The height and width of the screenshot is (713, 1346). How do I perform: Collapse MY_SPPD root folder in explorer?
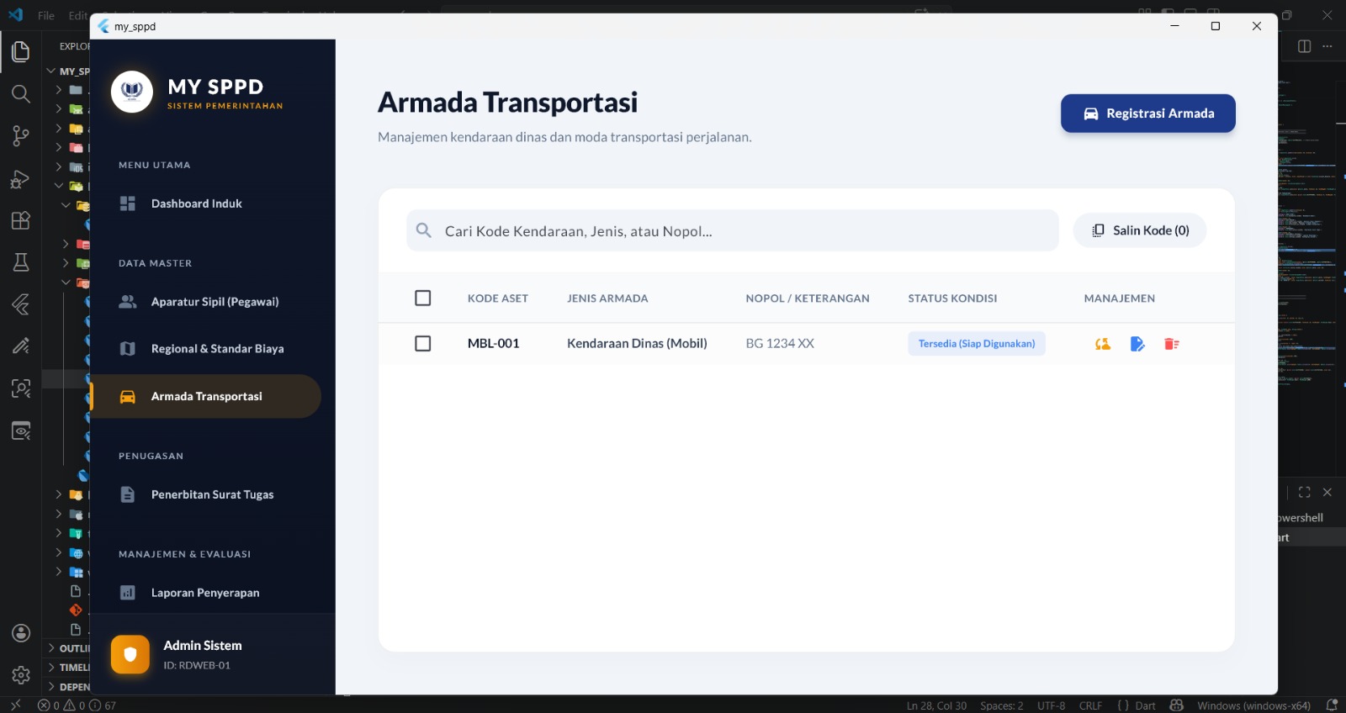(67, 71)
